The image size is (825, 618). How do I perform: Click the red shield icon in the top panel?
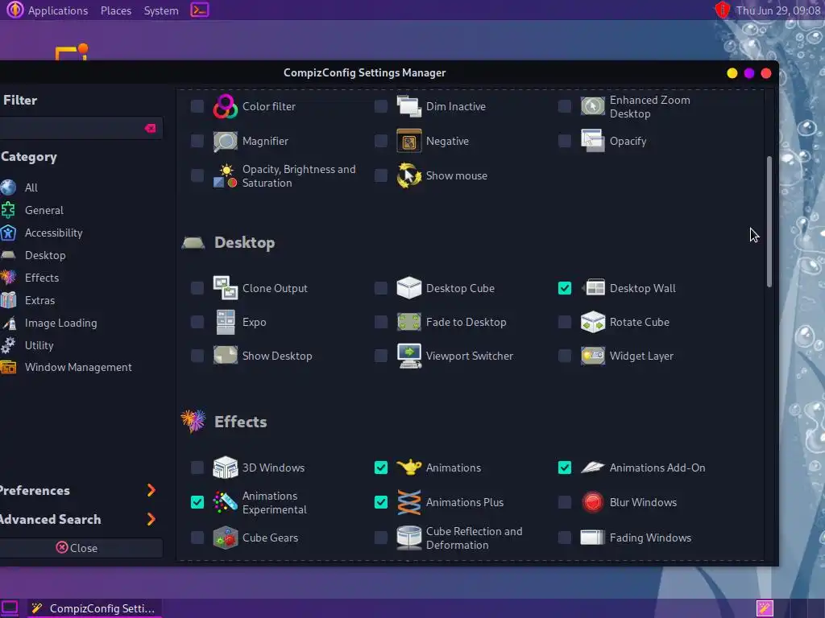pos(723,10)
